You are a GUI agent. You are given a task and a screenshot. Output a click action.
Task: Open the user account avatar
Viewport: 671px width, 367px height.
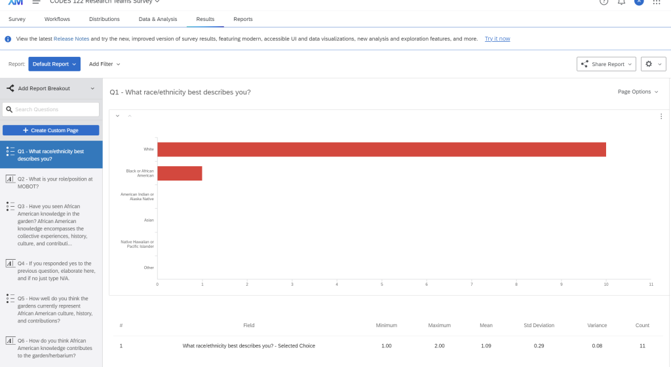(639, 2)
